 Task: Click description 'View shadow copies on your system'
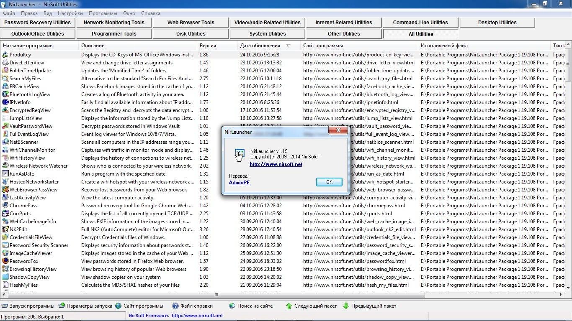121,277
